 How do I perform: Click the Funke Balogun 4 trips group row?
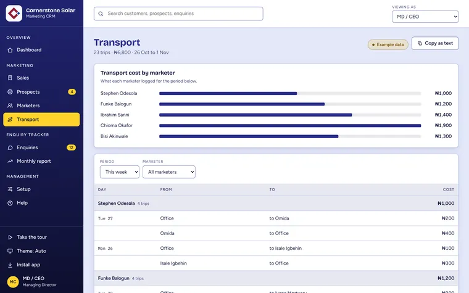[276, 278]
